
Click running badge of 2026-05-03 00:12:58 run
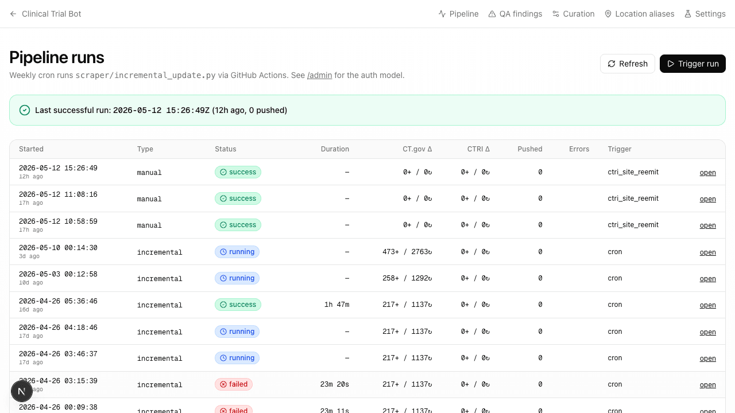pyautogui.click(x=237, y=278)
